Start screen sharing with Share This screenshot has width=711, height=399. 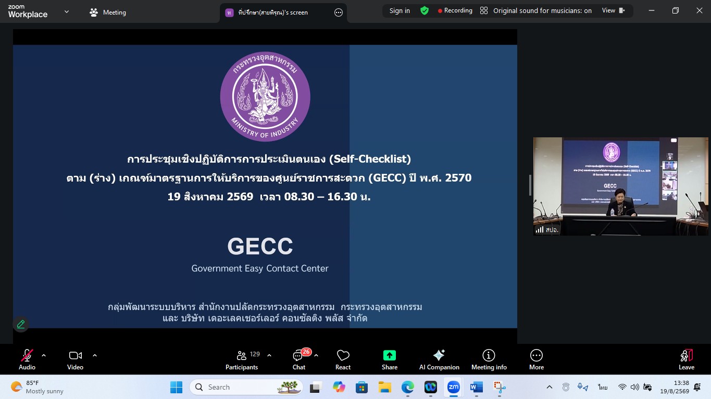pos(390,359)
